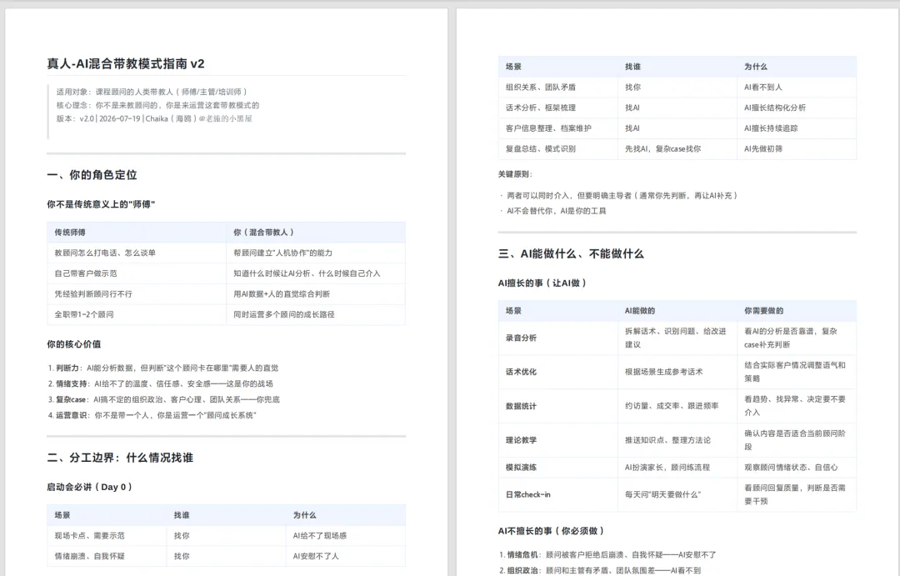Click cell AI擅长持续追踪

[771, 128]
